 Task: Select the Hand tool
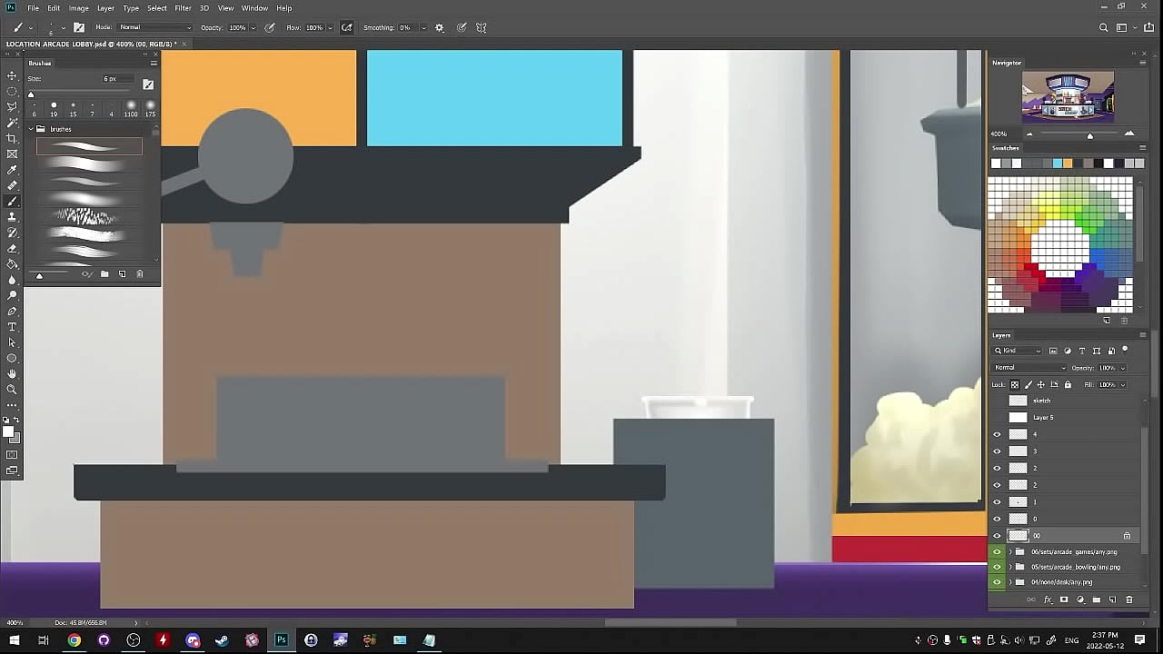click(x=12, y=373)
